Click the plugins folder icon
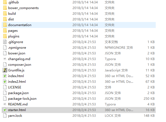This screenshot has width=166, height=122. tap(5, 36)
